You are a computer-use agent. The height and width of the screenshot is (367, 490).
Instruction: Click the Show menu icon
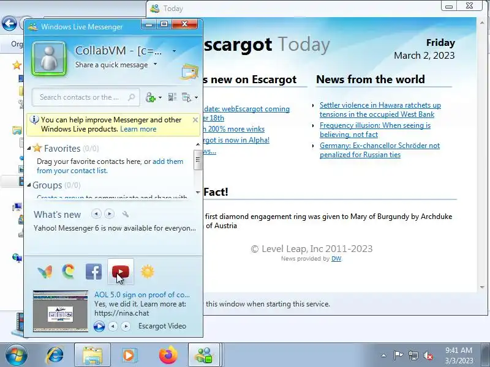pos(187,97)
